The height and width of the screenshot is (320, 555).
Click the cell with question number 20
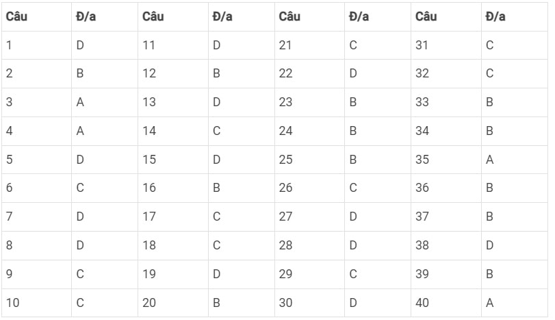pos(172,303)
